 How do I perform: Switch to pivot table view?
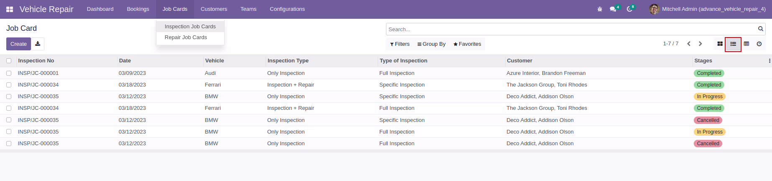click(746, 44)
